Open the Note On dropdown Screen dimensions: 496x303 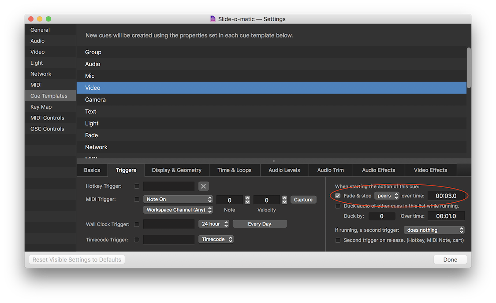(x=178, y=199)
